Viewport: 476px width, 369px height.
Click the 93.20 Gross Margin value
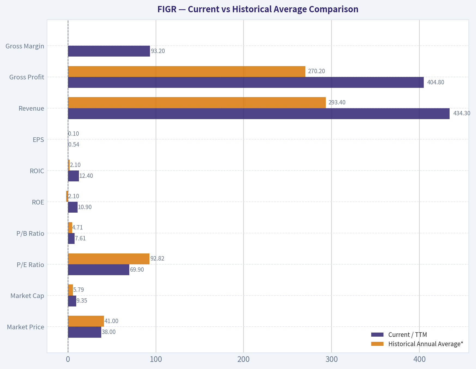[x=158, y=51]
